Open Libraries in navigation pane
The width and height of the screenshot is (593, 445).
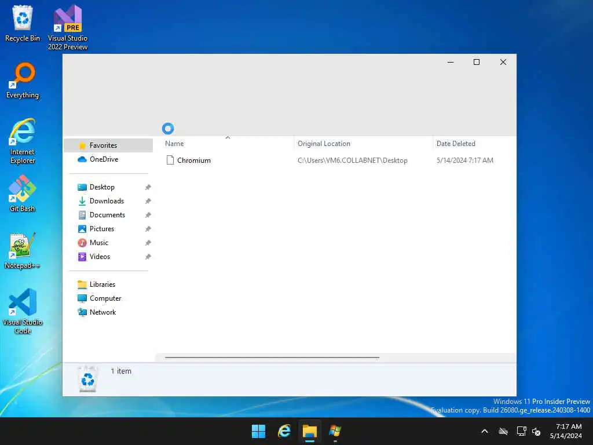[103, 284]
